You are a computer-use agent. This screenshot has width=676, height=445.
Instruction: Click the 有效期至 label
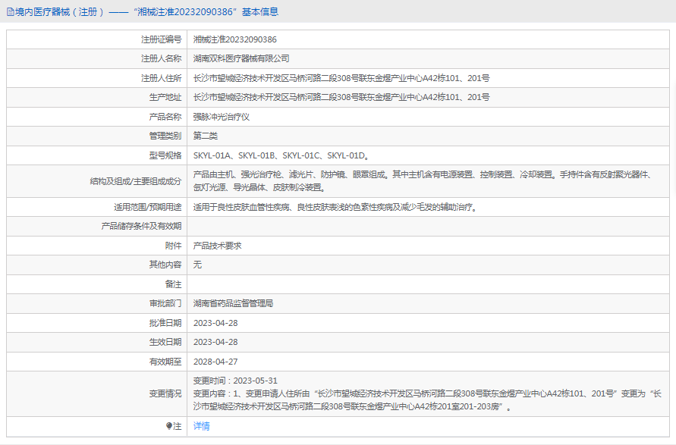(x=165, y=362)
